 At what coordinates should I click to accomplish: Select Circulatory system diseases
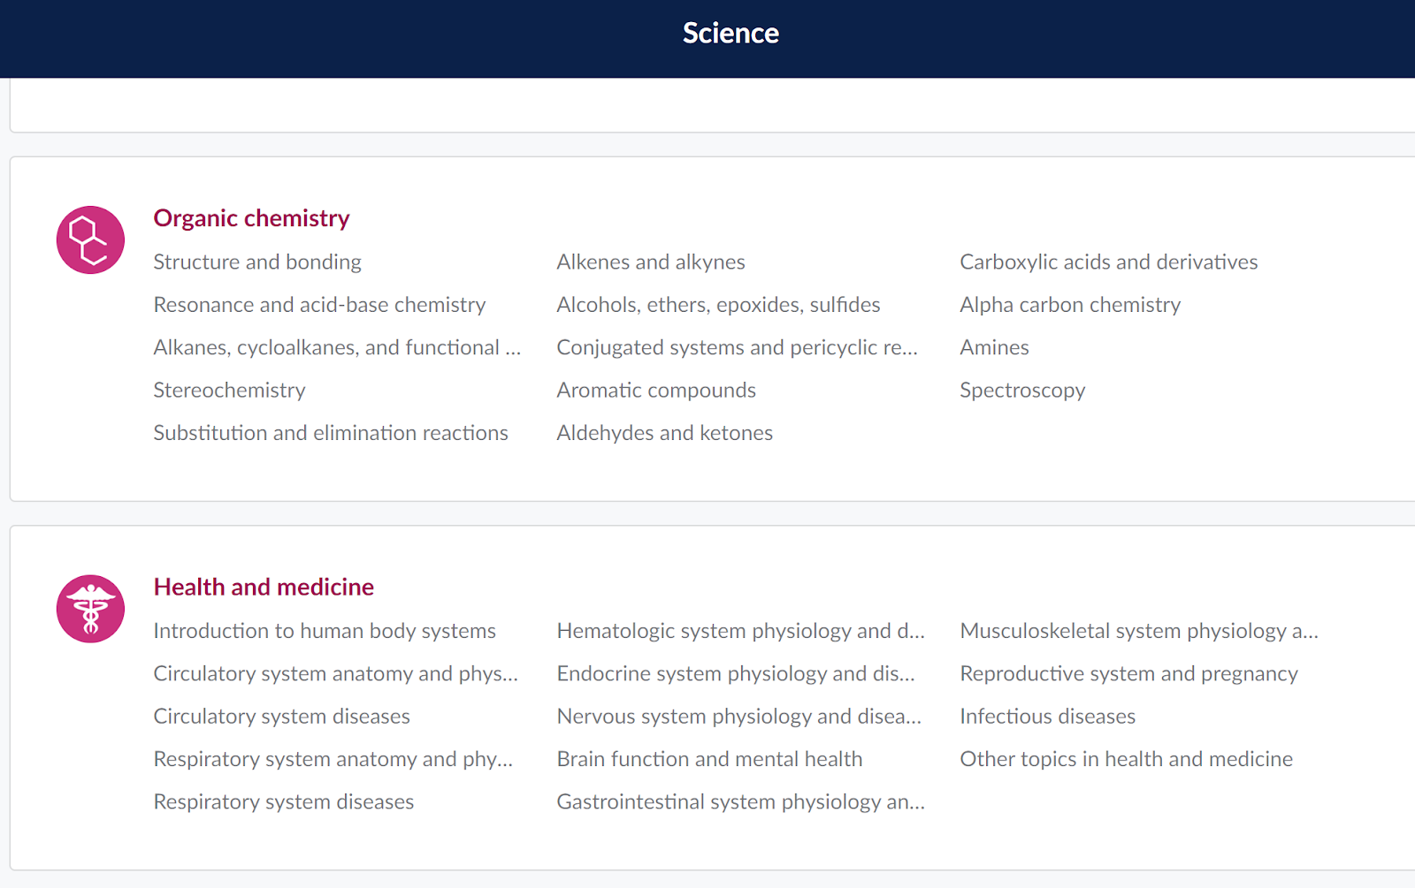[x=282, y=717]
